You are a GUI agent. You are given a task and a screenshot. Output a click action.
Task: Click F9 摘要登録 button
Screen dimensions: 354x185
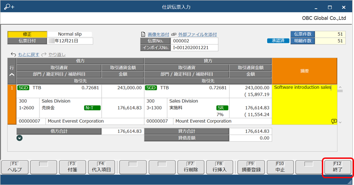[x=251, y=167]
